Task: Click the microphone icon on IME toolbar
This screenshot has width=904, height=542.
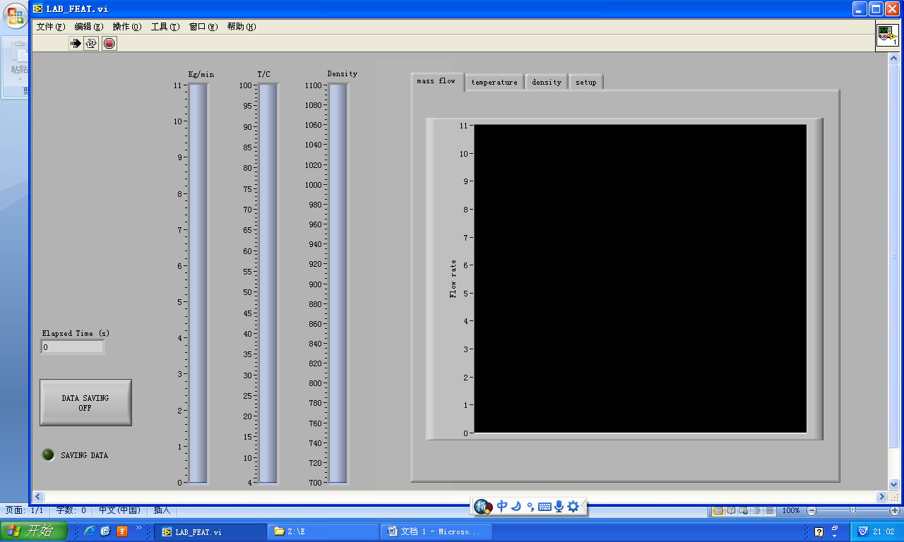Action: point(559,506)
